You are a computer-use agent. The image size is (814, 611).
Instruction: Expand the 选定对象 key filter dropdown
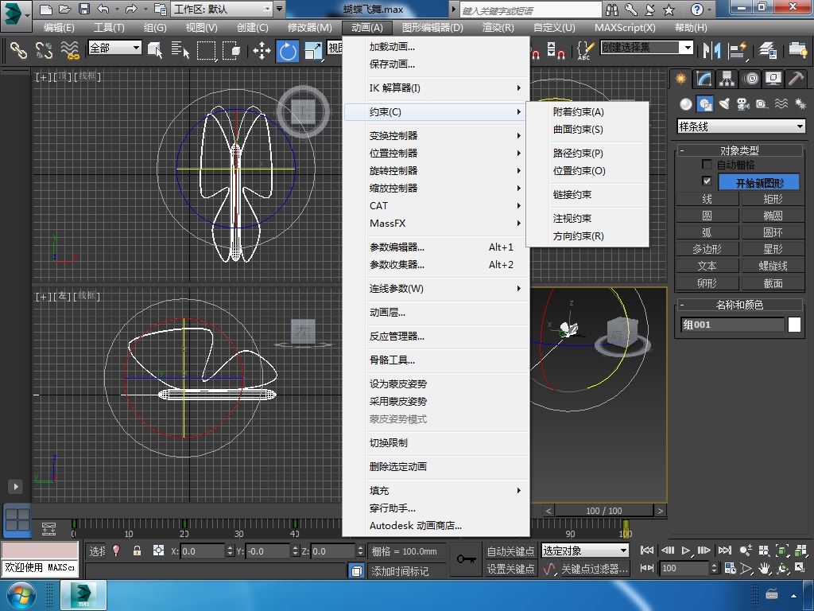click(623, 551)
